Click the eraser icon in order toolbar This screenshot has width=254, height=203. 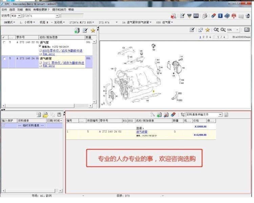point(173,115)
